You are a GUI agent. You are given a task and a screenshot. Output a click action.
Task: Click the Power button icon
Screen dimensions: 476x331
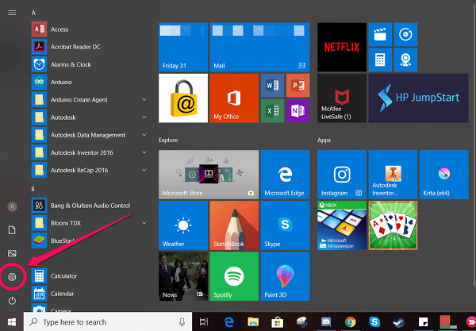point(12,301)
